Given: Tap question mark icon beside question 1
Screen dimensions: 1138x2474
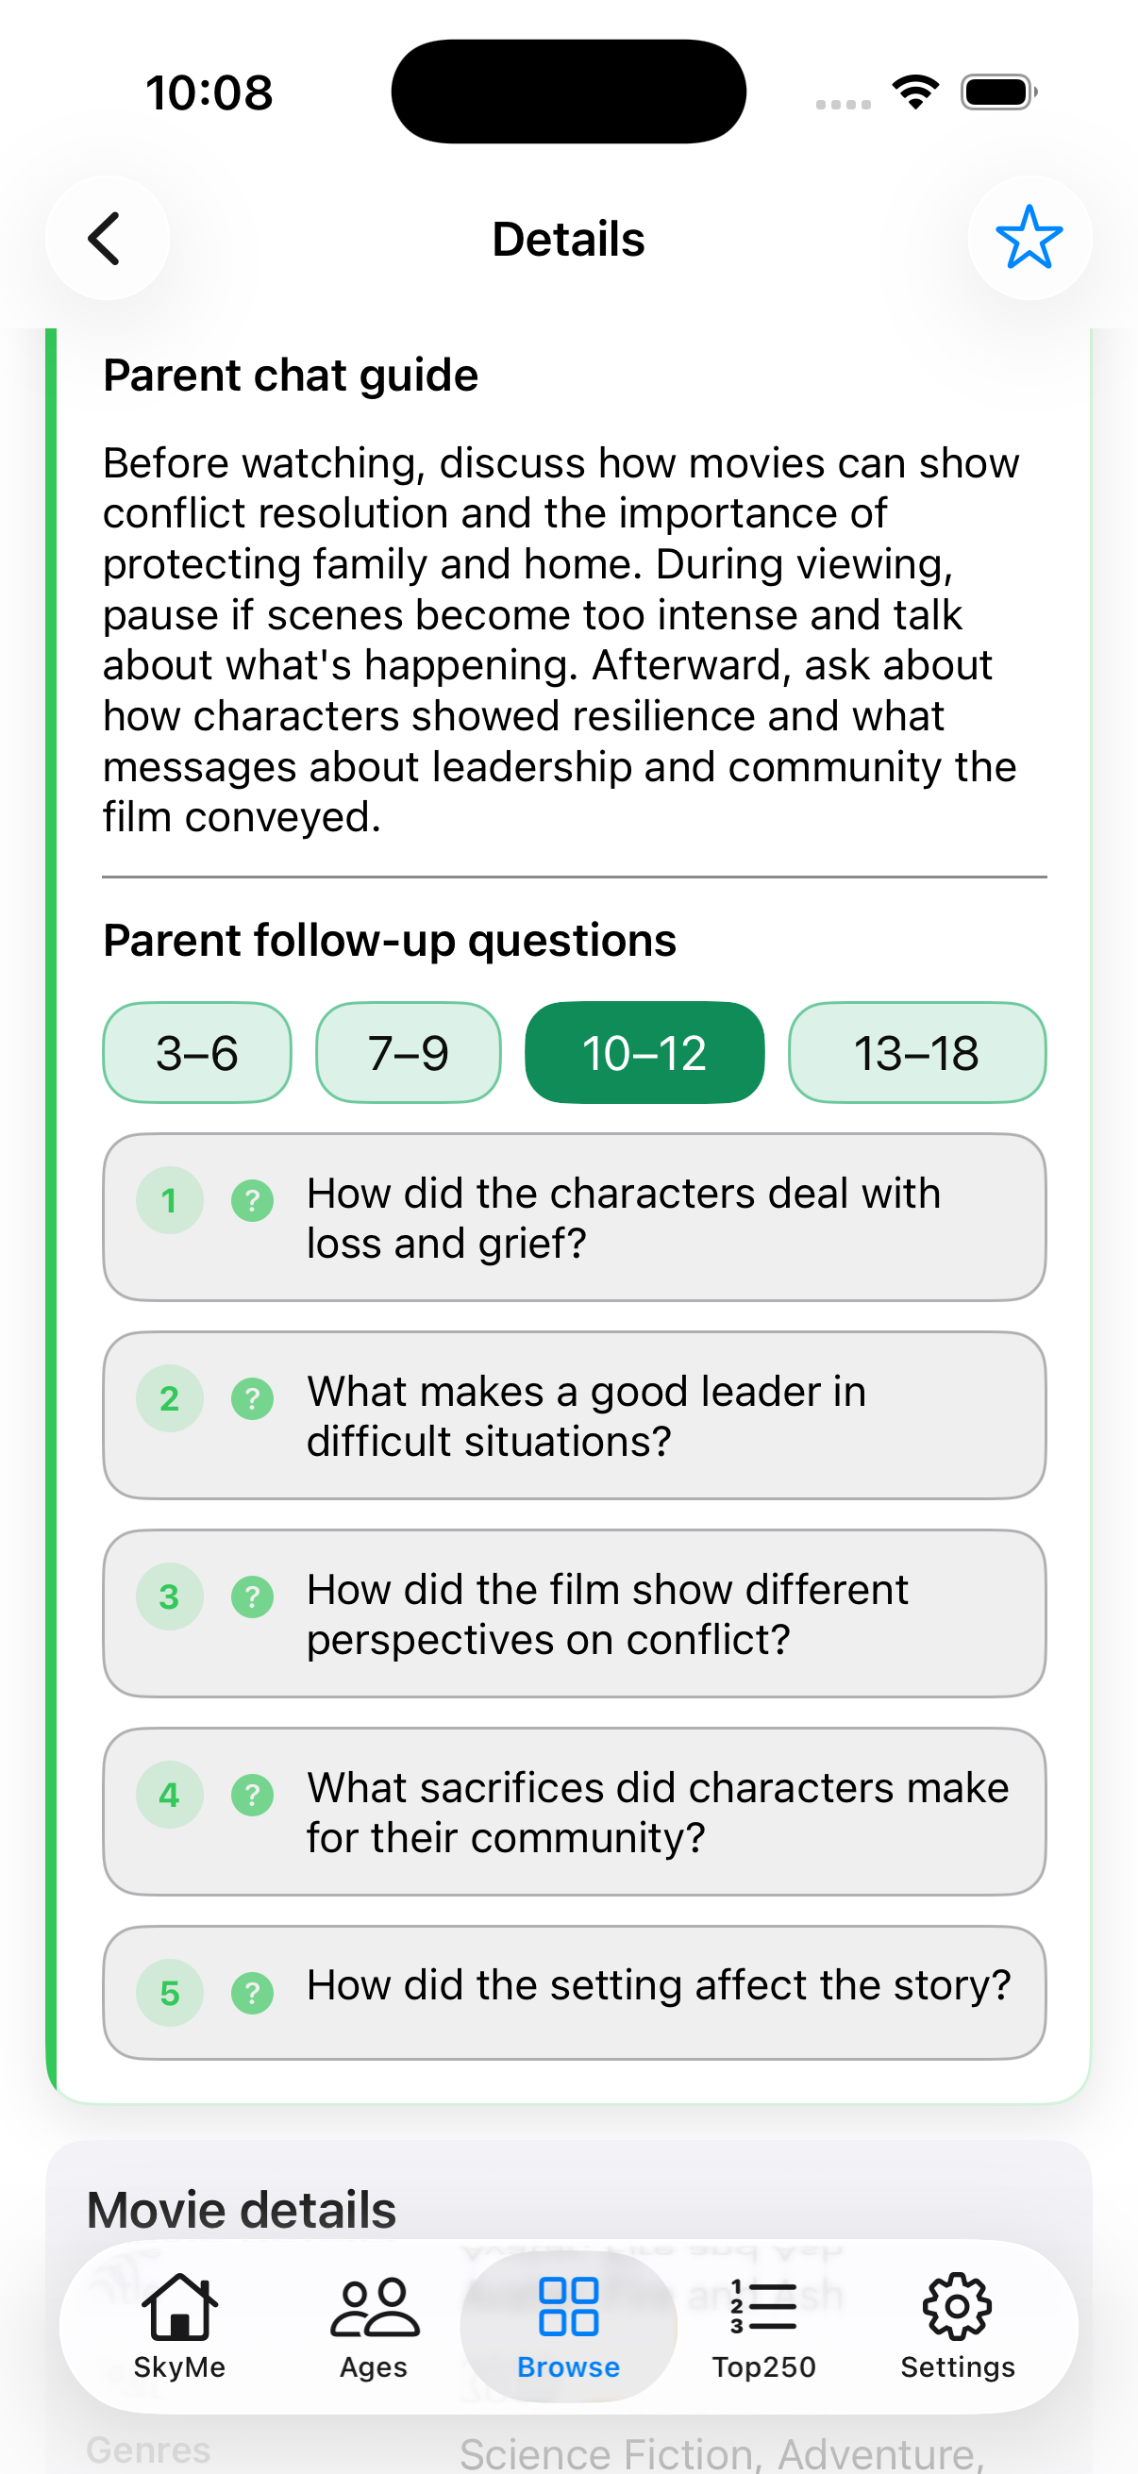Looking at the screenshot, I should point(253,1200).
